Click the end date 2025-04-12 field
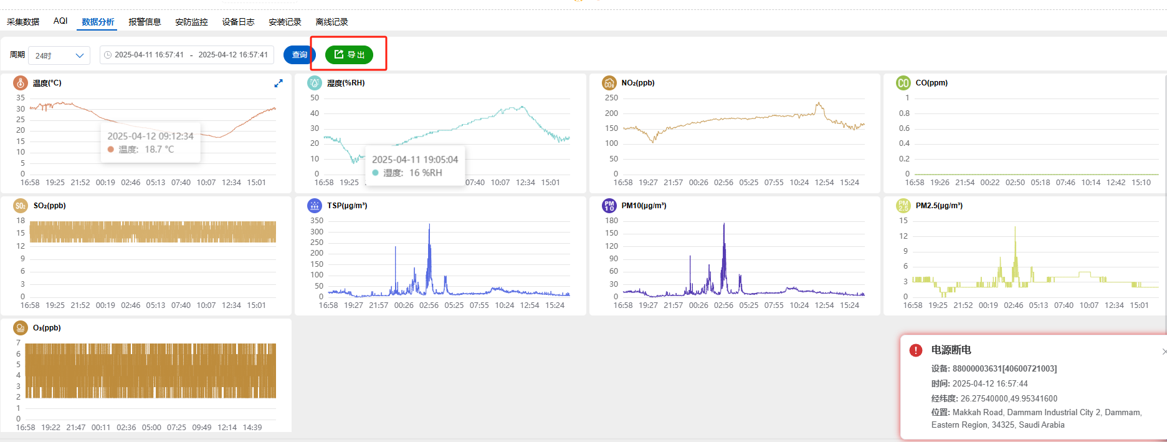 (232, 55)
